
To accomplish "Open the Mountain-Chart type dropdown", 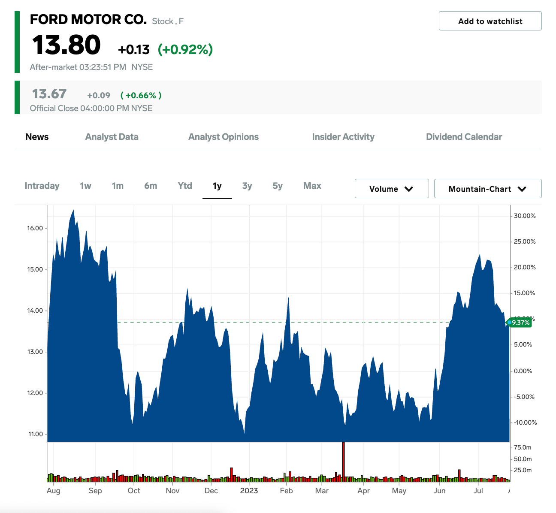I will tap(488, 189).
